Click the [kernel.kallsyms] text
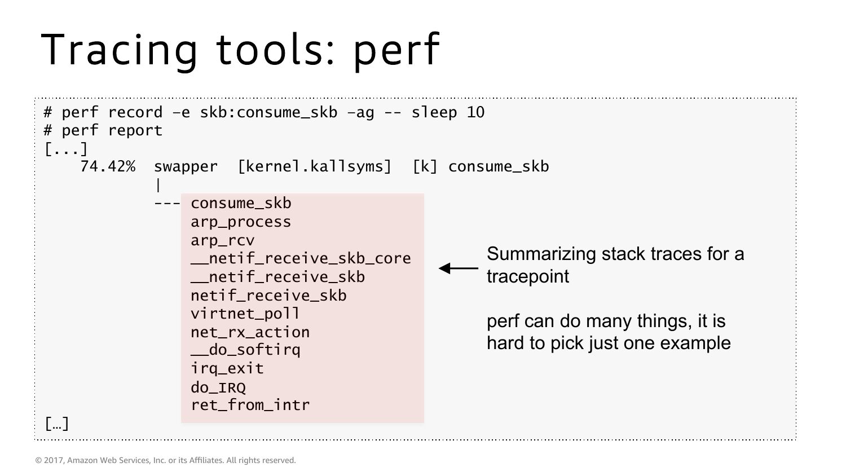This screenshot has width=846, height=476. tap(314, 167)
